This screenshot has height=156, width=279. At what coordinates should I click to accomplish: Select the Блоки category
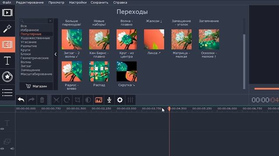click(26, 54)
